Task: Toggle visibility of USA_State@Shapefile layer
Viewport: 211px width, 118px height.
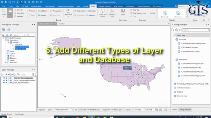Action: tap(4, 83)
